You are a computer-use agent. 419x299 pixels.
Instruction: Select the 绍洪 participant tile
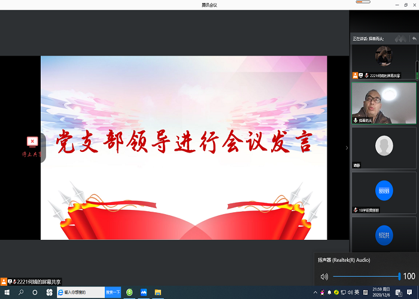384,234
